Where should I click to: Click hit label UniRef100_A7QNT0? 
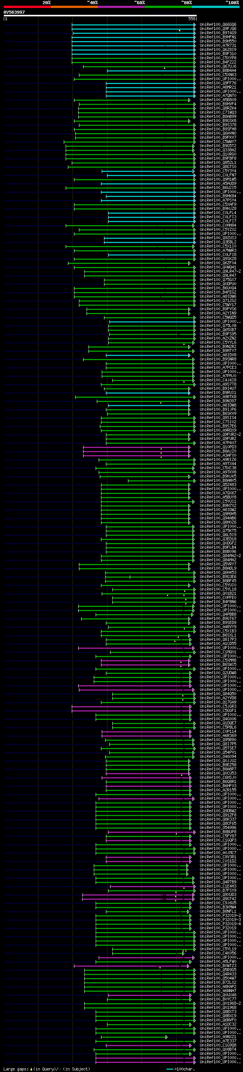(218, 96)
